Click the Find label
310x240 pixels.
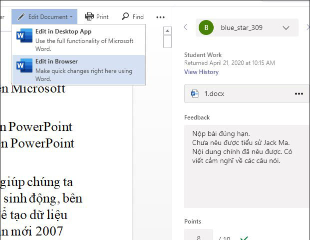point(138,17)
